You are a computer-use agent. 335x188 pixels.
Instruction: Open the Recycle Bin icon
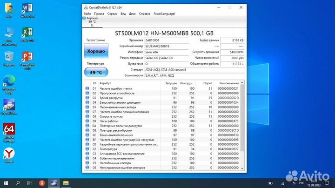pos(9,59)
